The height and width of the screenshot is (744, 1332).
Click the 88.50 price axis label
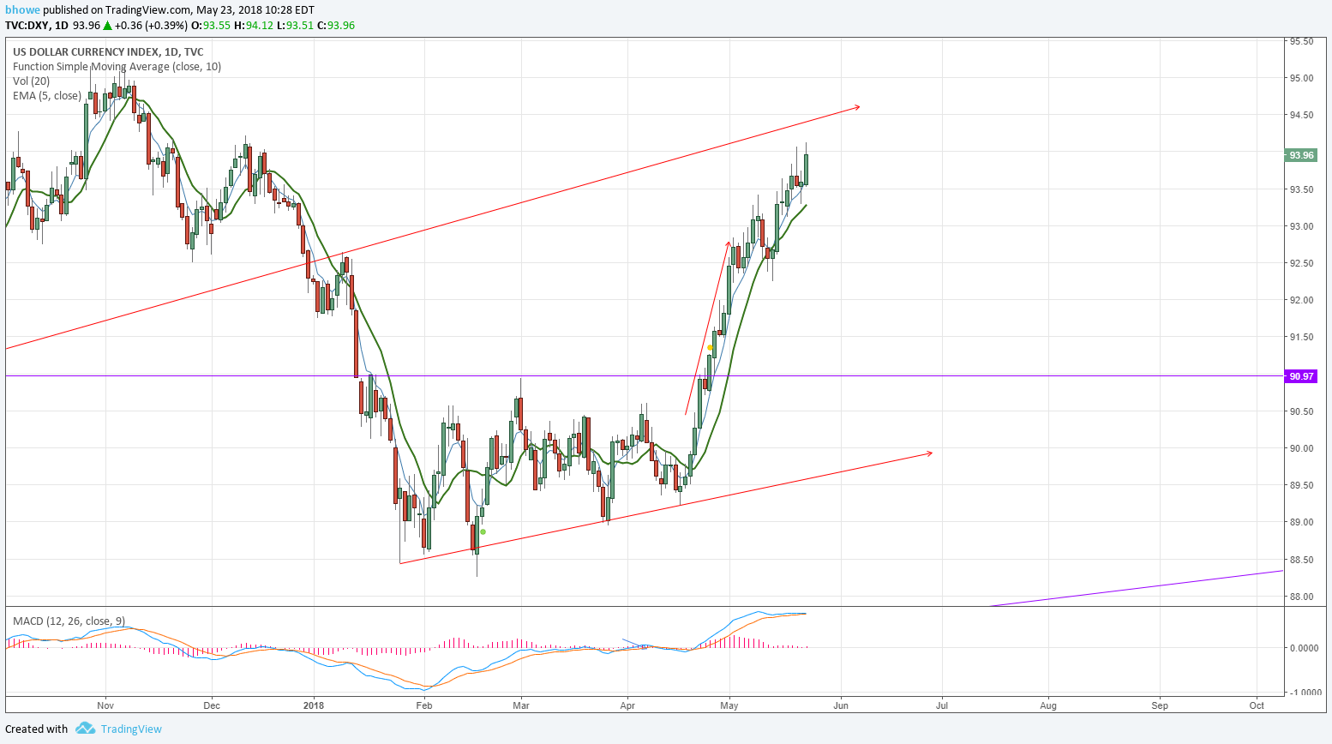1301,560
